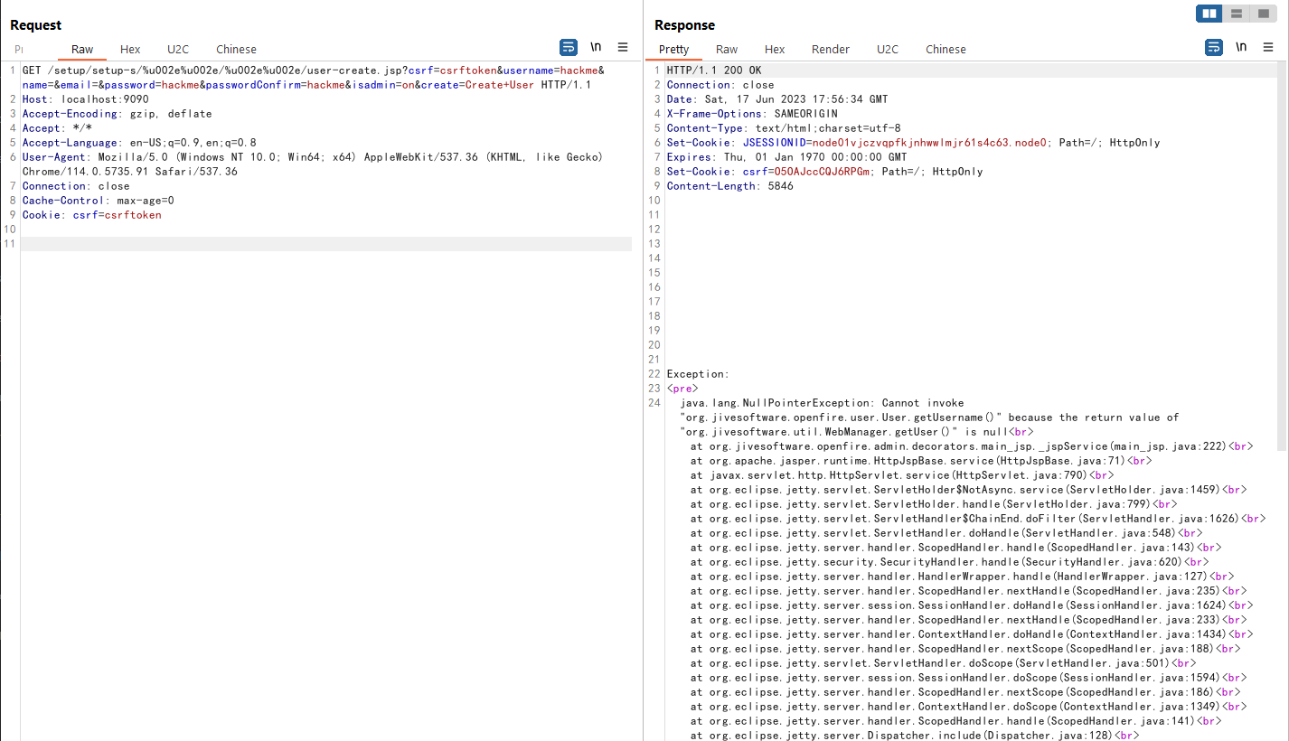Open the Request pane hamburger options menu
The height and width of the screenshot is (741, 1289).
point(623,47)
